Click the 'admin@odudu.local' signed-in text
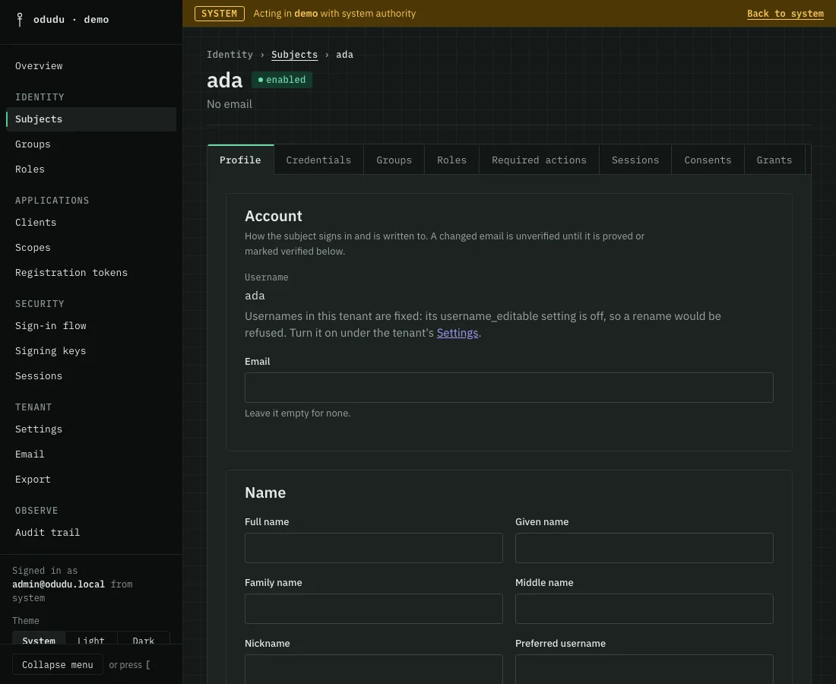 59,584
